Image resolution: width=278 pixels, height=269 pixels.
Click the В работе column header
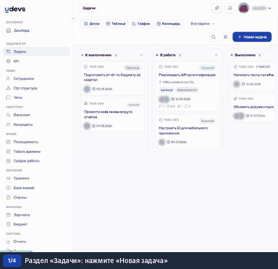click(168, 55)
